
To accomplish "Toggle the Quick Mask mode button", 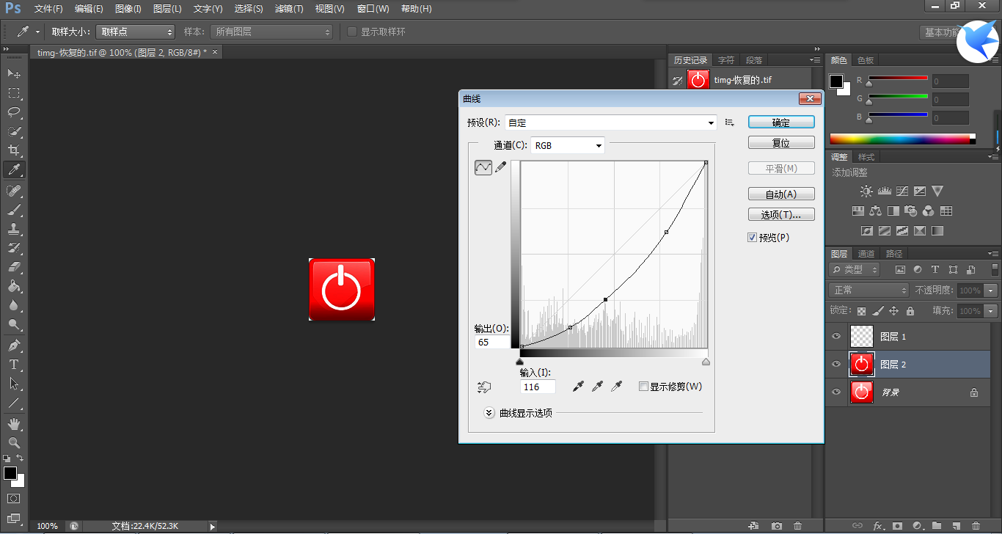I will [x=14, y=499].
